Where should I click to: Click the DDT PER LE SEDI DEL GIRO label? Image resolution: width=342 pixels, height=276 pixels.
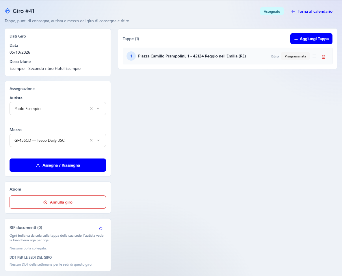pyautogui.click(x=31, y=258)
